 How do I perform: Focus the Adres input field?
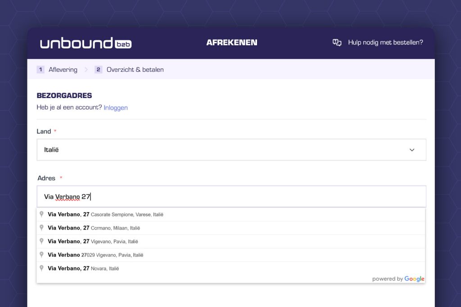coord(231,196)
